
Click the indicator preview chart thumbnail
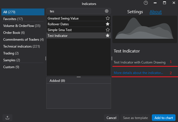tap(144, 29)
